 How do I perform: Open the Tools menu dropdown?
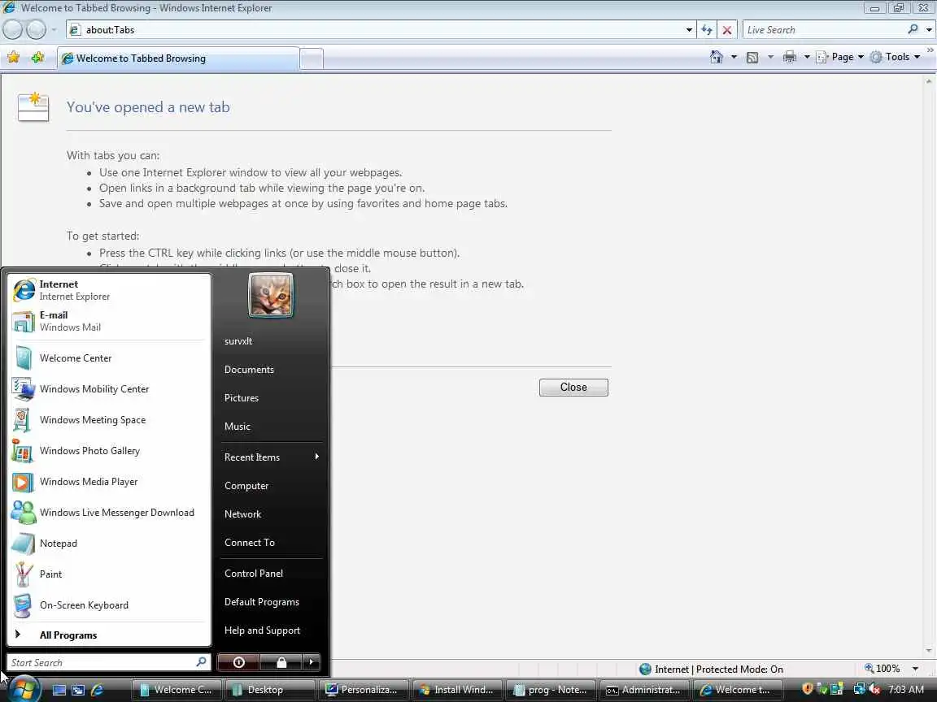[896, 58]
